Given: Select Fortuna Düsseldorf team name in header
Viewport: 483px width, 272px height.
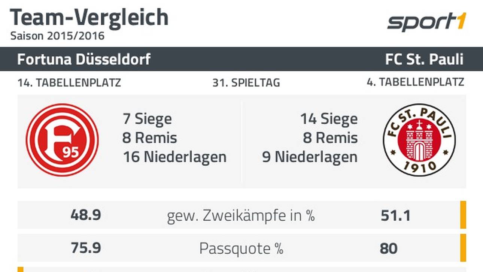Looking at the screenshot, I should (x=84, y=59).
